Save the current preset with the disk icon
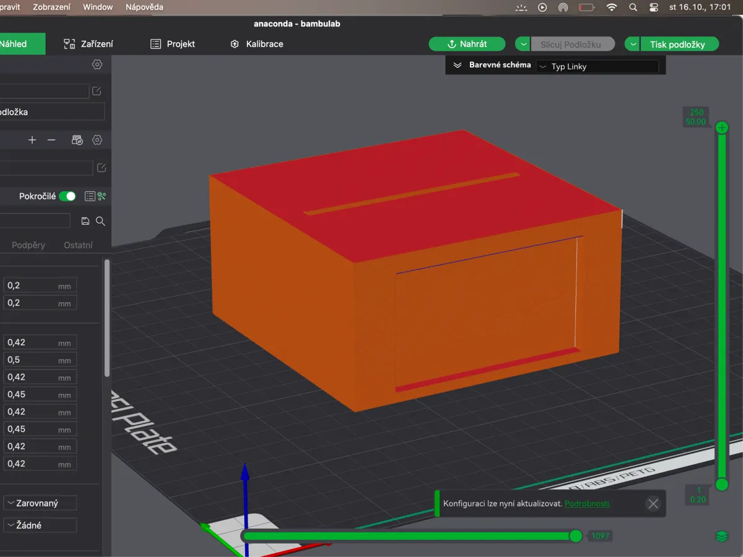This screenshot has width=743, height=557. click(x=85, y=220)
